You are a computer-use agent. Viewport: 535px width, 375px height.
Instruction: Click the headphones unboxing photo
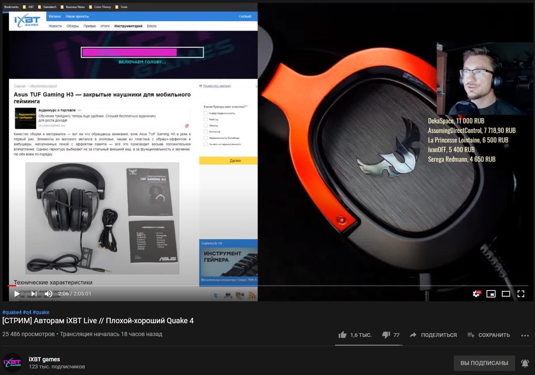click(102, 218)
